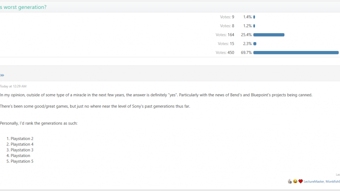Open LectureMaster's profile link
This screenshot has width=340, height=191.
[x=314, y=182]
